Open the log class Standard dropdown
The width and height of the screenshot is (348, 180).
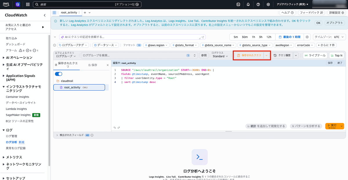click(220, 56)
